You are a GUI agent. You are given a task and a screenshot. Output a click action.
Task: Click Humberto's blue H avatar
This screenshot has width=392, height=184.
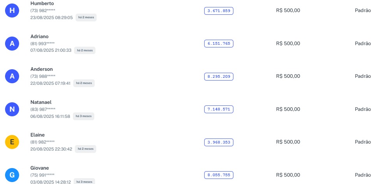point(12,11)
